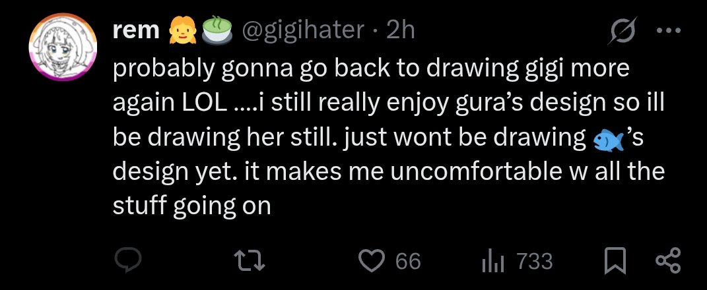Click the 66 likes count
707x290 pixels.
pos(408,261)
